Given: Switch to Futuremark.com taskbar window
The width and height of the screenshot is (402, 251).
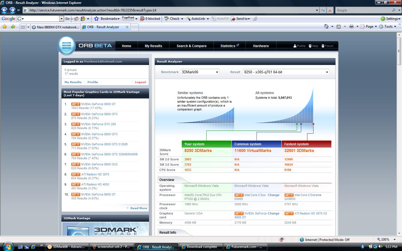Looking at the screenshot, I should pyautogui.click(x=246, y=247).
